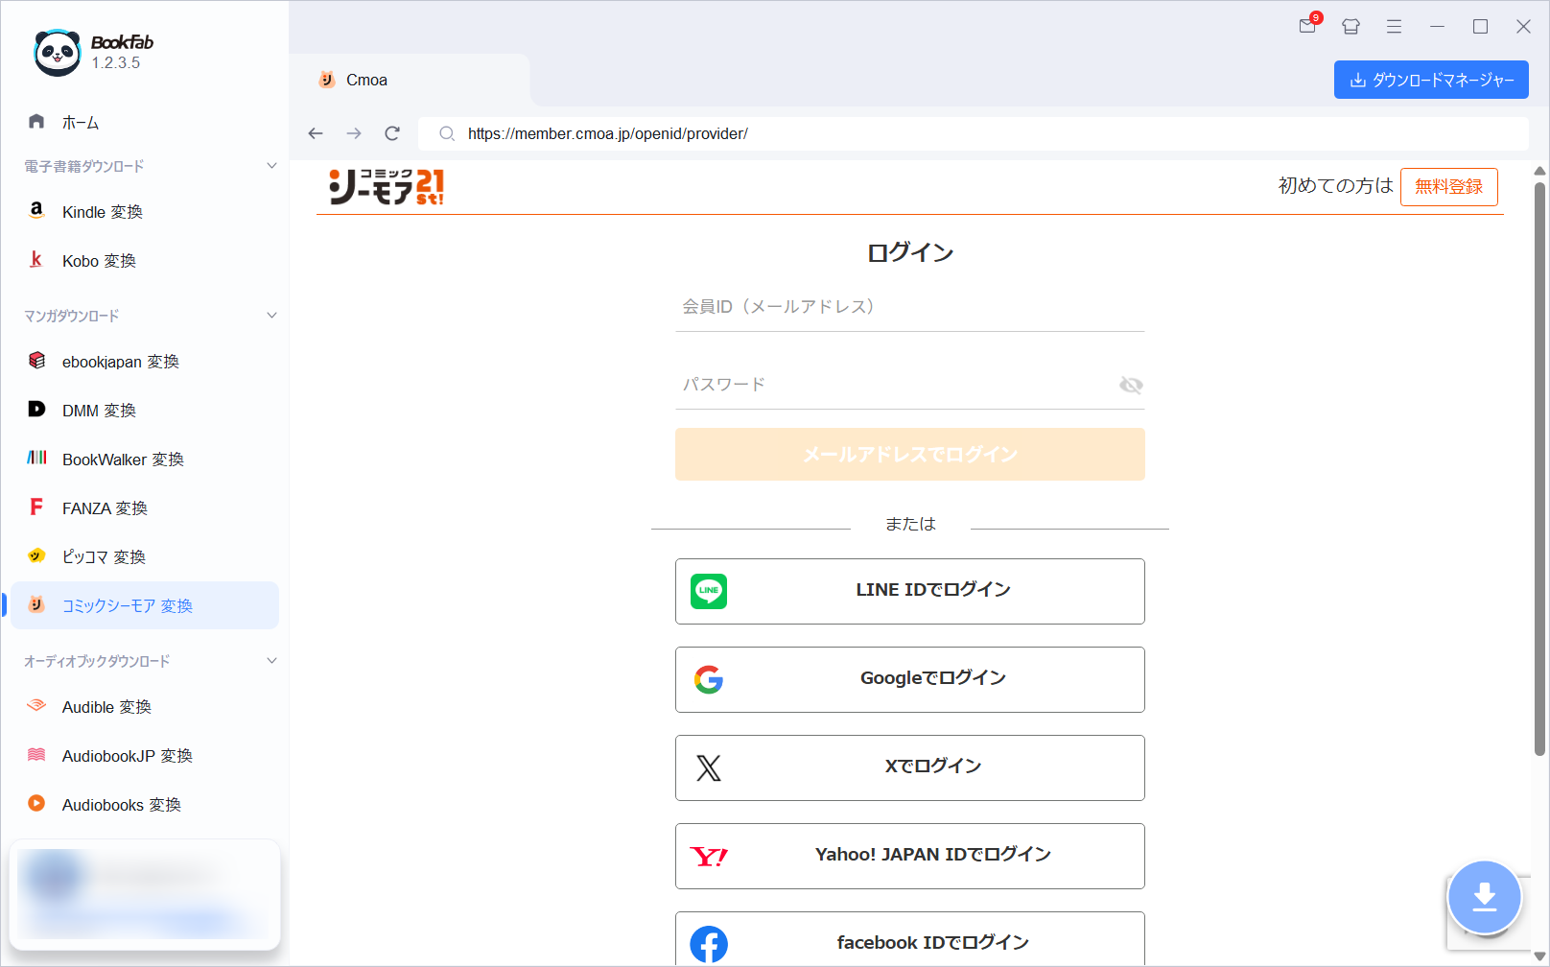Viewport: 1550px width, 967px height.
Task: Focus the 会員ID (メールアドレス) field
Action: click(x=909, y=307)
